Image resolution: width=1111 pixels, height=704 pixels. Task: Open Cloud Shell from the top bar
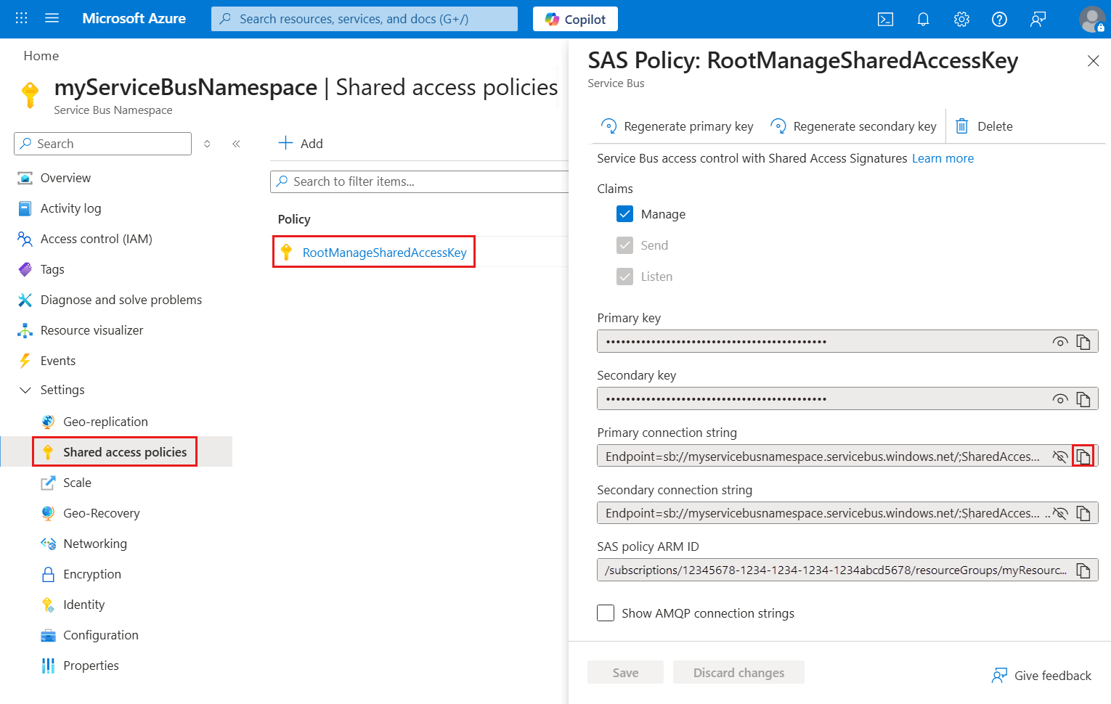pos(885,19)
